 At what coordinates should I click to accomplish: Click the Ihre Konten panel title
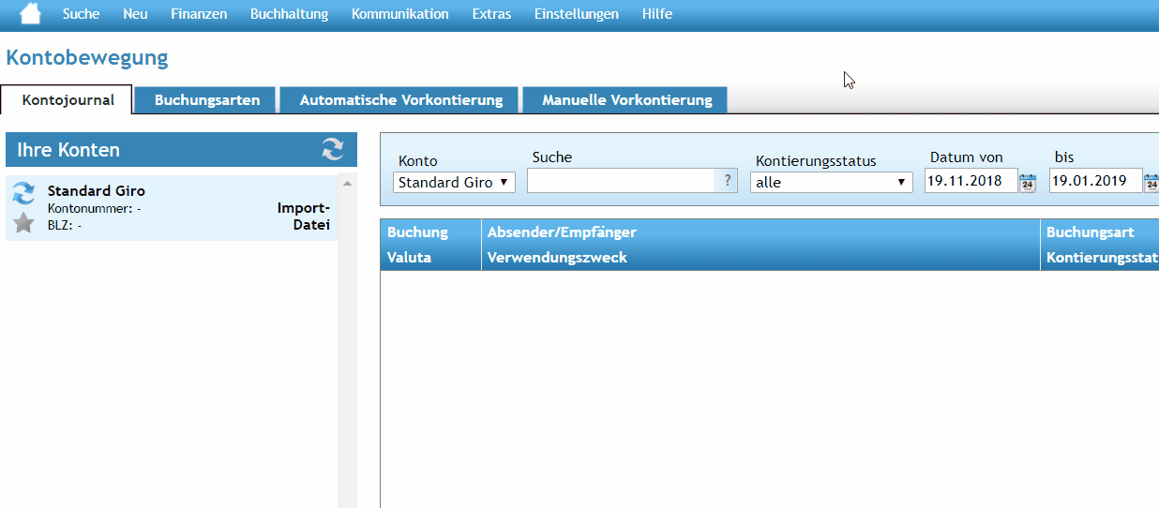[x=68, y=150]
